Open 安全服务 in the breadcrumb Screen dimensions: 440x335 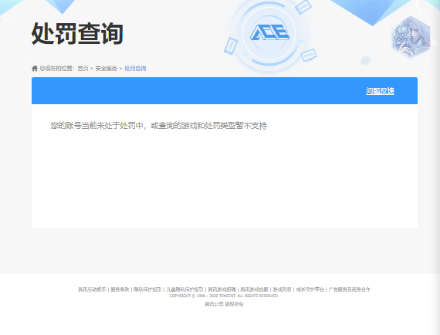[x=106, y=69]
